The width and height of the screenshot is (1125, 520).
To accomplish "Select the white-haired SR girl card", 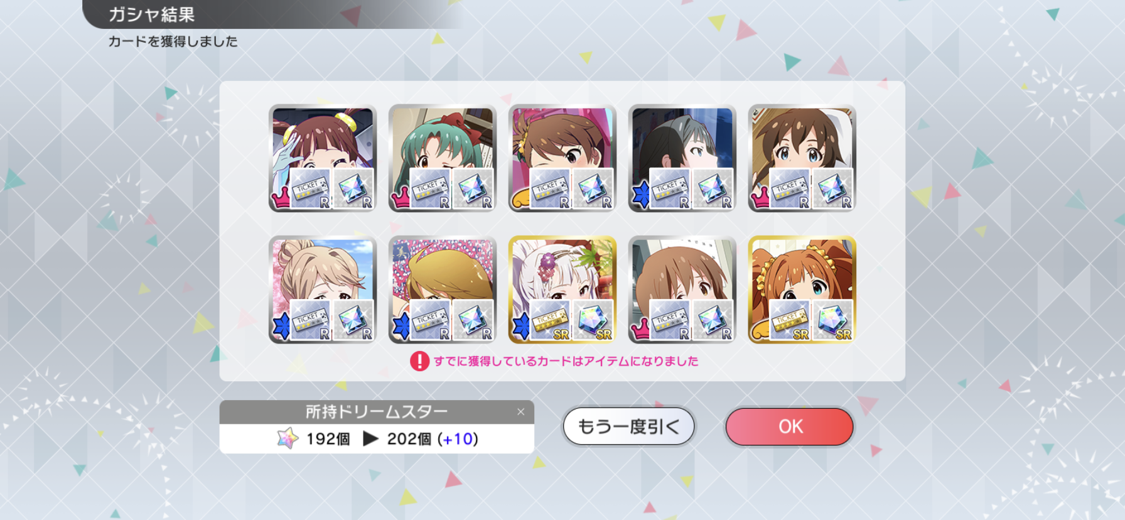I will (x=562, y=290).
